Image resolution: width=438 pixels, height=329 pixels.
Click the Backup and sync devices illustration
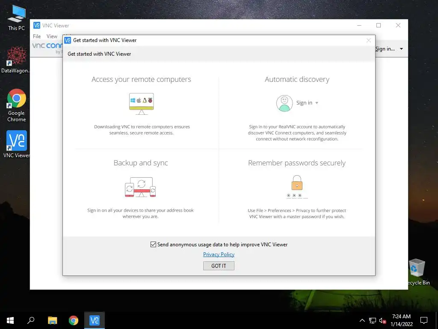coord(140,187)
